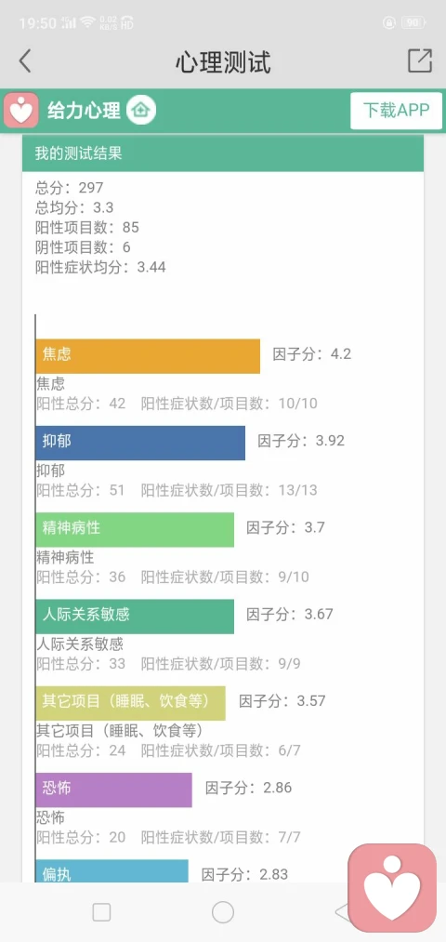This screenshot has height=942, width=446.
Task: Tap the green 精神病性 bar
Action: click(x=135, y=530)
